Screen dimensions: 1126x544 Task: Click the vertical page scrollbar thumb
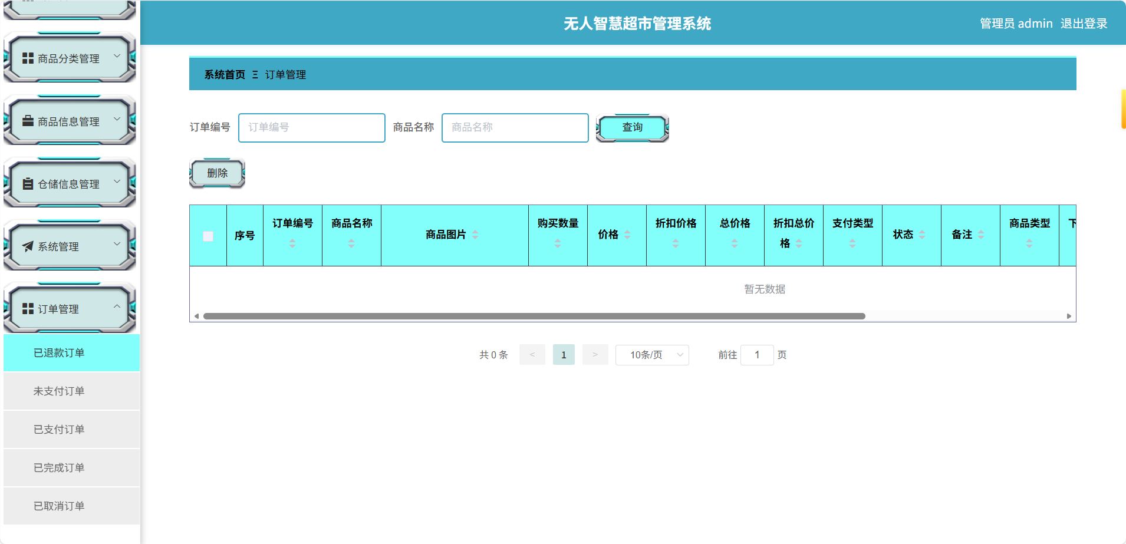pyautogui.click(x=1123, y=109)
